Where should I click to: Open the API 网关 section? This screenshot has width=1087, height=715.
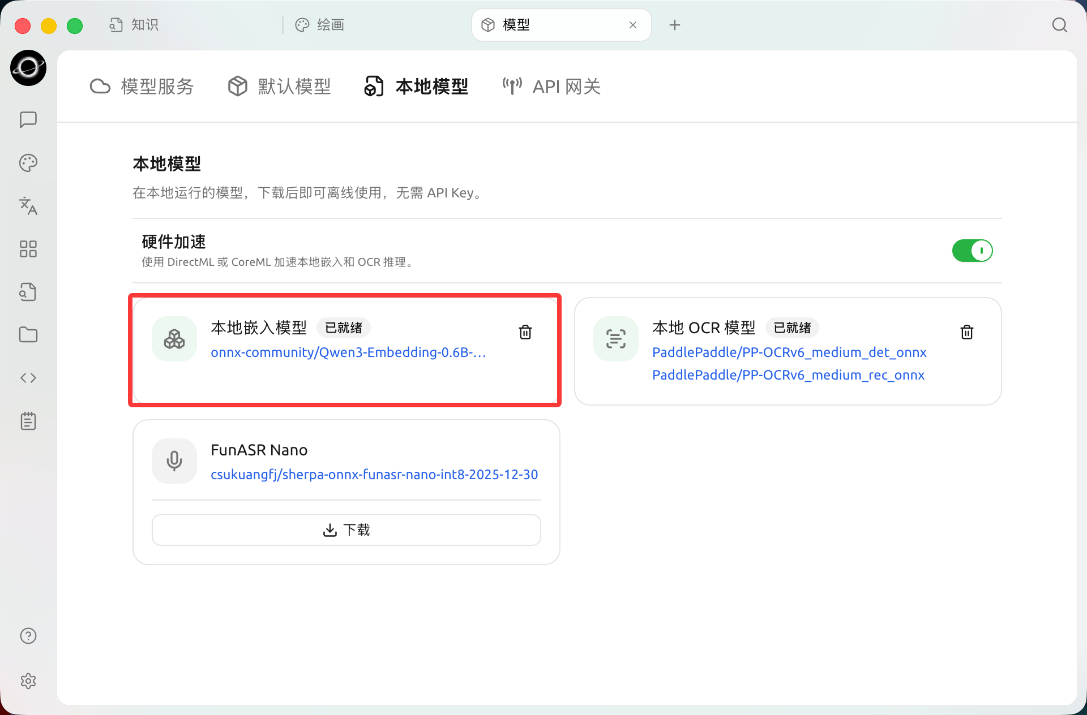[x=551, y=87]
